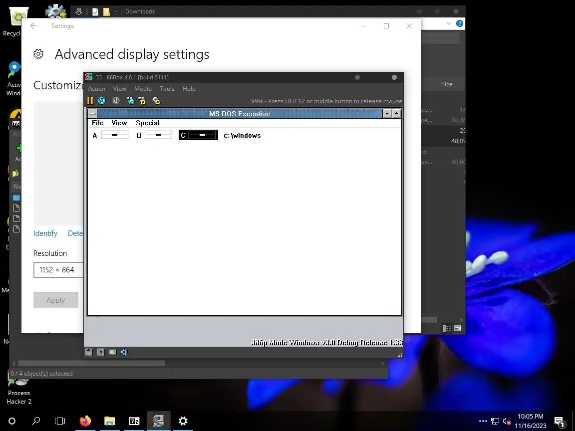Screen dimensions: 575x431
Task: Click the Settings gear icon beside heading
Action: coord(38,54)
